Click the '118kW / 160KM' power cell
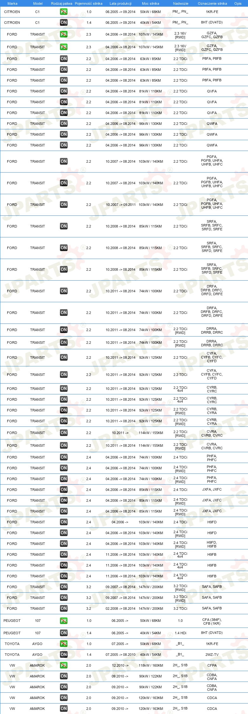Screen dimensions: 248x714 point(151,665)
